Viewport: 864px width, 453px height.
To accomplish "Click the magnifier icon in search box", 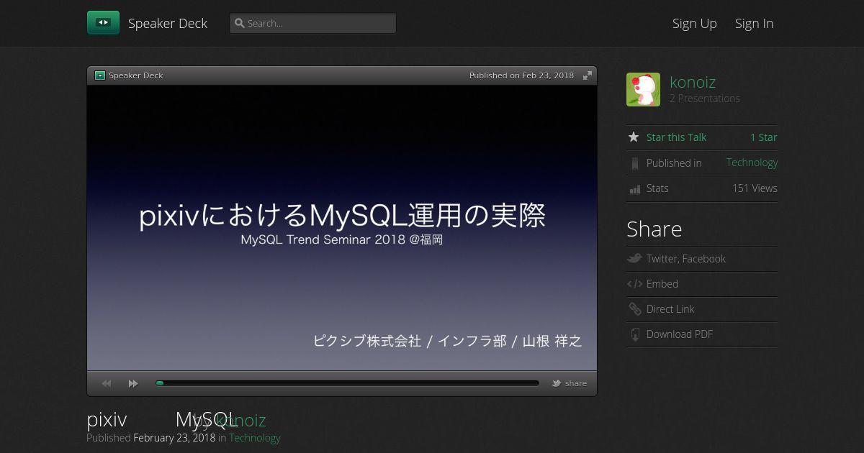I will click(240, 23).
